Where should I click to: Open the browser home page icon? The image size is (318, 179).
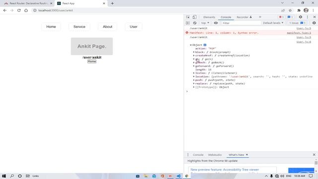coord(26,10)
